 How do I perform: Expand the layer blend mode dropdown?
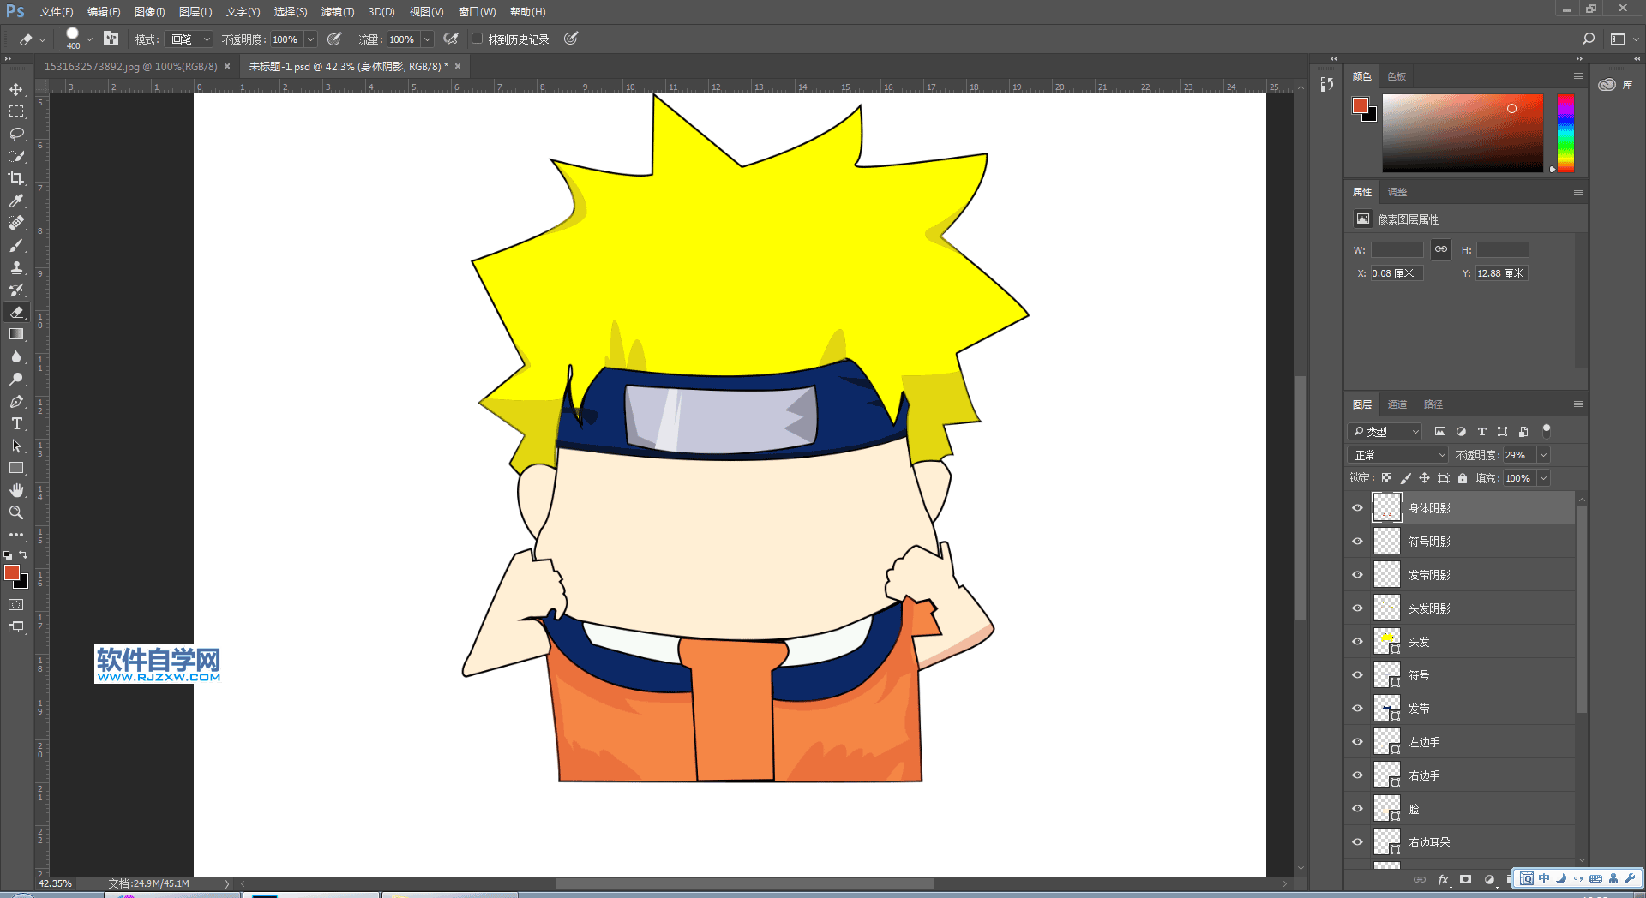[1398, 455]
